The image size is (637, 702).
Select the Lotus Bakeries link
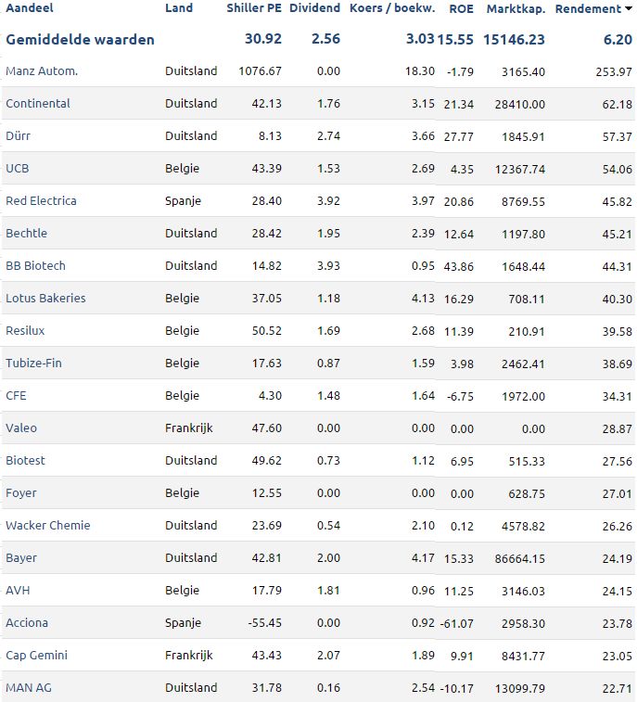(x=45, y=299)
